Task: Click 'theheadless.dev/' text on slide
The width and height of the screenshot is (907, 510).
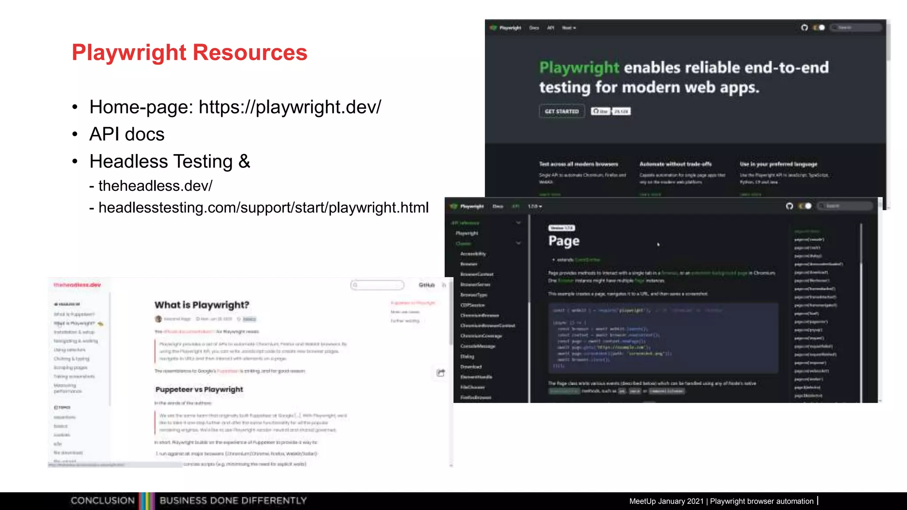Action: coord(155,185)
